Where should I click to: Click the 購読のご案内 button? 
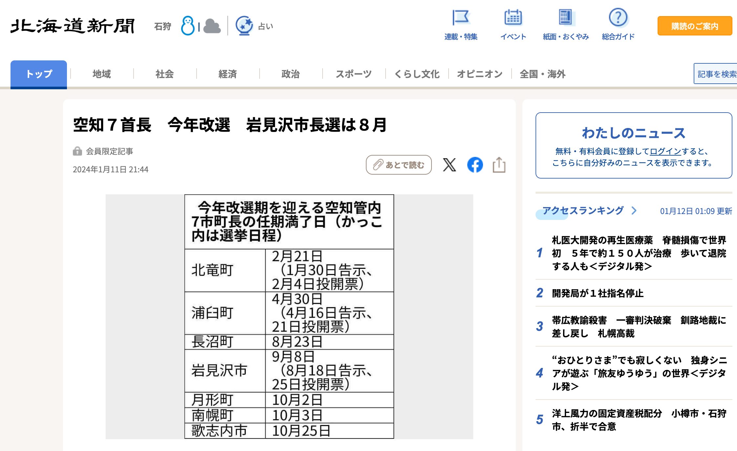(x=694, y=26)
